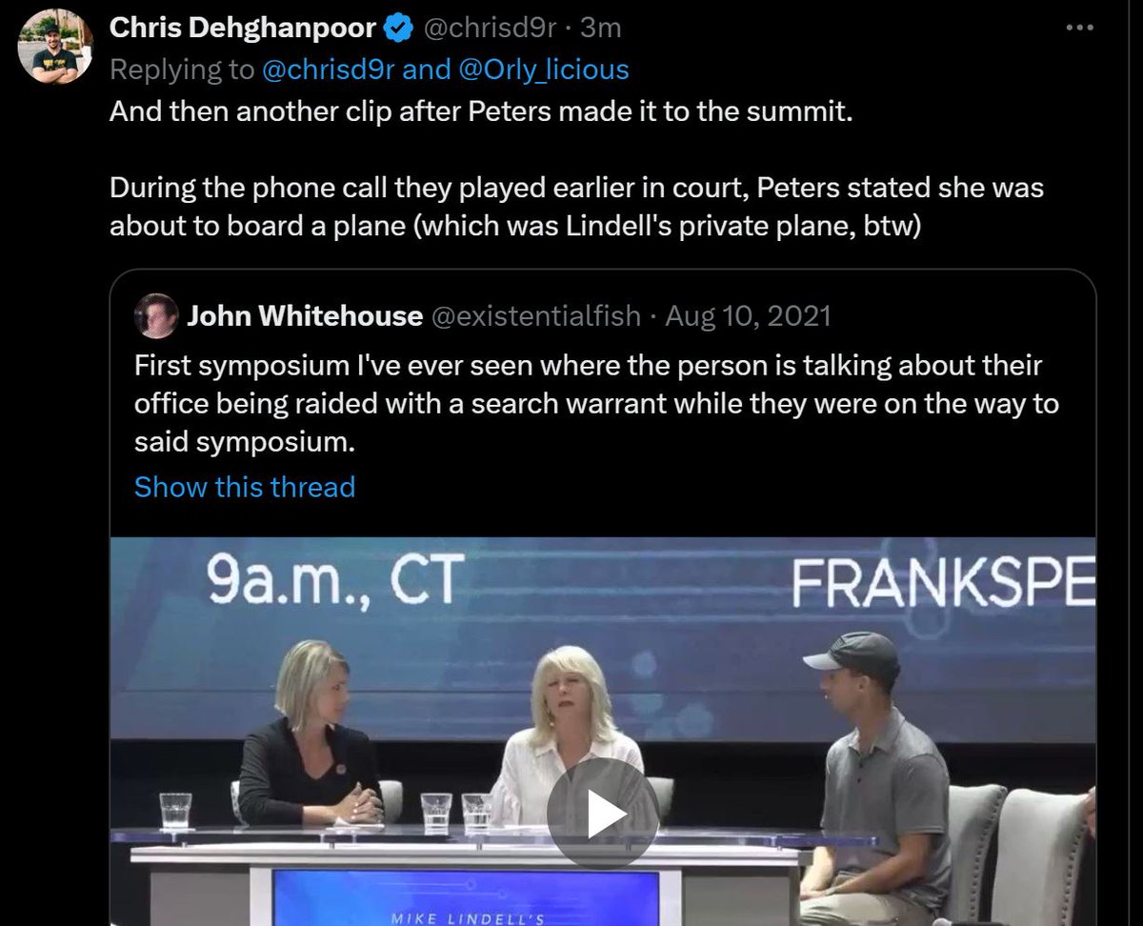Click the Mike Lindell's screen in video
1143x926 pixels.
coord(467,897)
